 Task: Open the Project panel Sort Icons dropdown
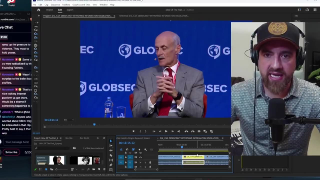[x=74, y=169]
